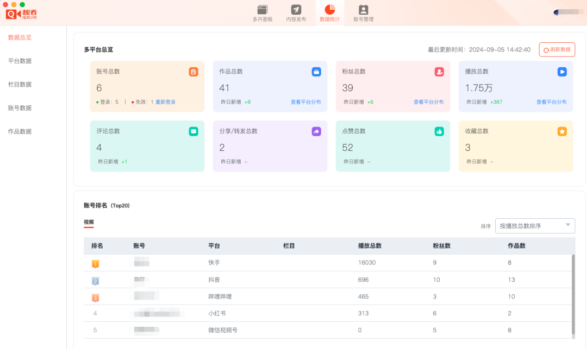Select the 抖音 platform cell
Viewport: 587px width, 349px height.
[214, 280]
